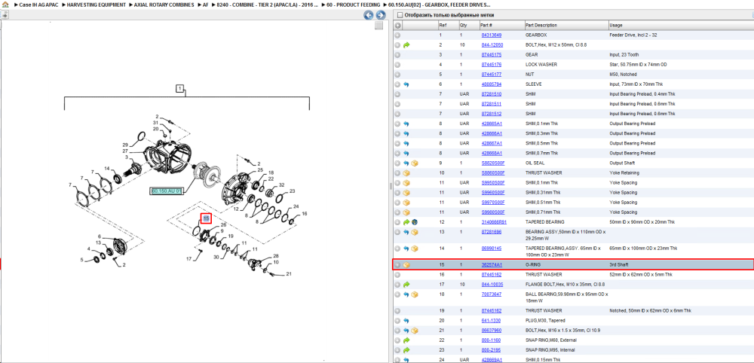Click blue arrow icon on 428665A1 row
The width and height of the screenshot is (754, 363).
click(406, 124)
